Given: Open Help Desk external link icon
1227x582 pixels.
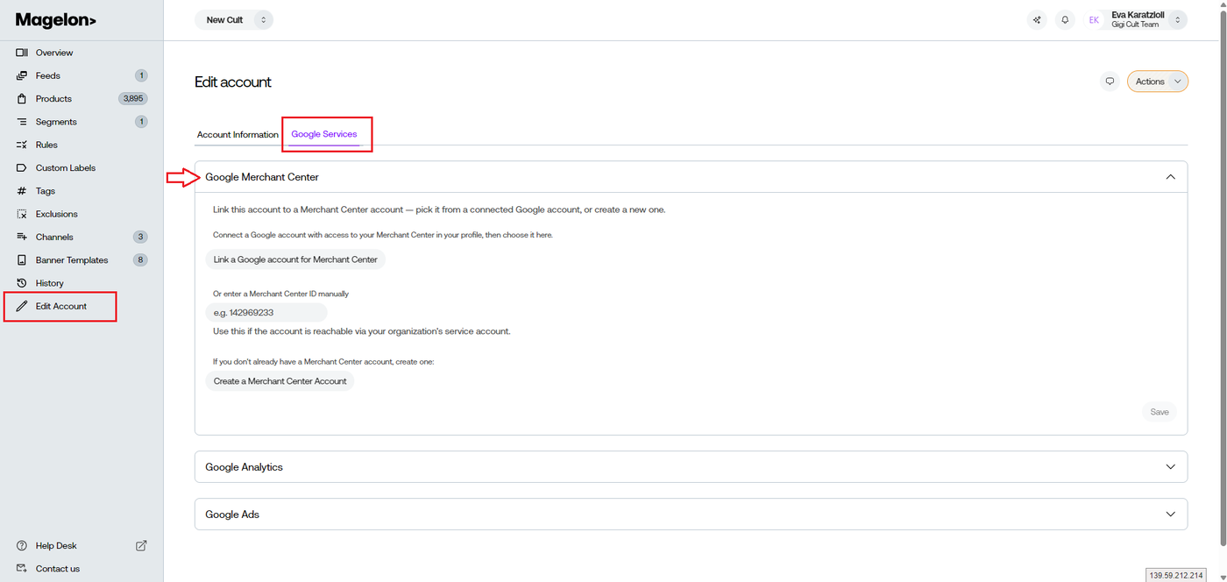Looking at the screenshot, I should [141, 545].
